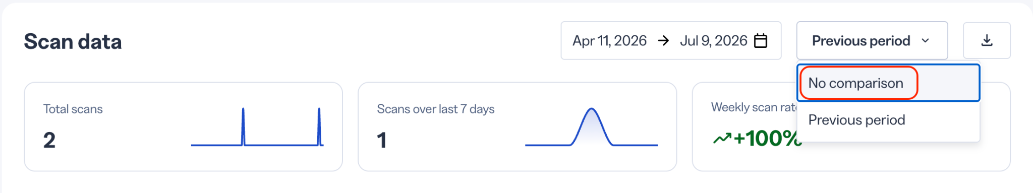Screen dimensions: 1033x193
Task: Click the Scan data heading
Action: click(73, 41)
